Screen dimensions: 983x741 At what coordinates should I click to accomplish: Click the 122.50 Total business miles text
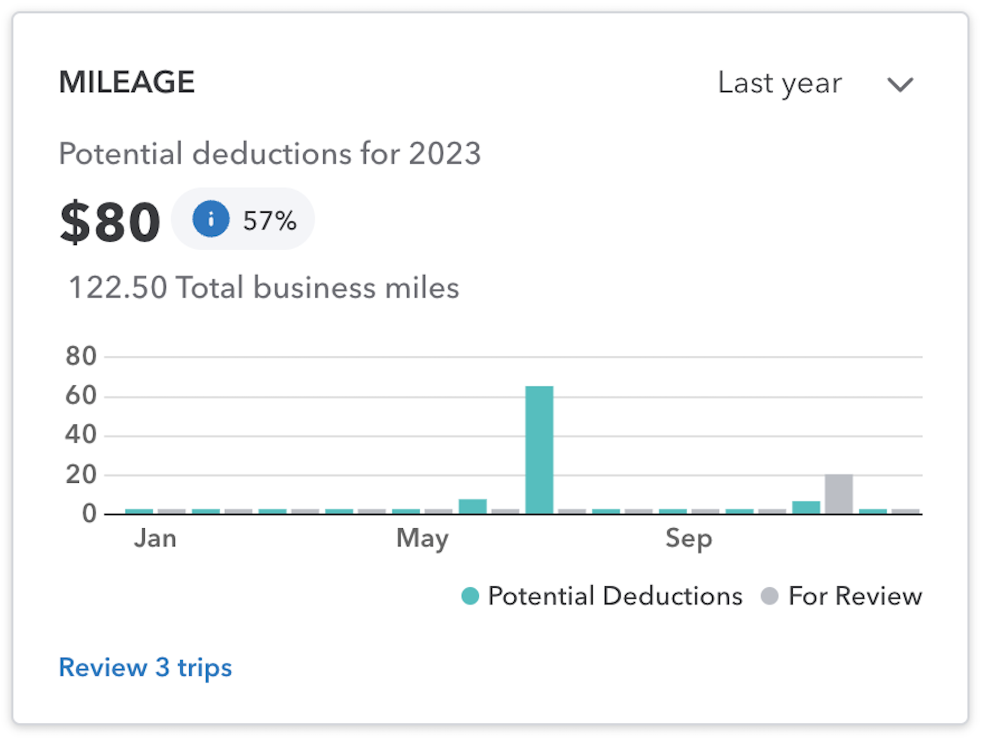tap(264, 288)
